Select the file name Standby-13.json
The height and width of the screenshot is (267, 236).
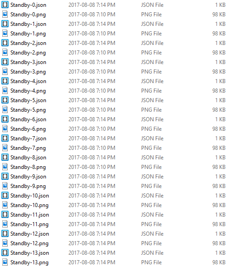(29, 253)
